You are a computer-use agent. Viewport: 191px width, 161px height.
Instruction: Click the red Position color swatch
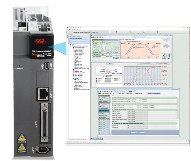coord(97,78)
